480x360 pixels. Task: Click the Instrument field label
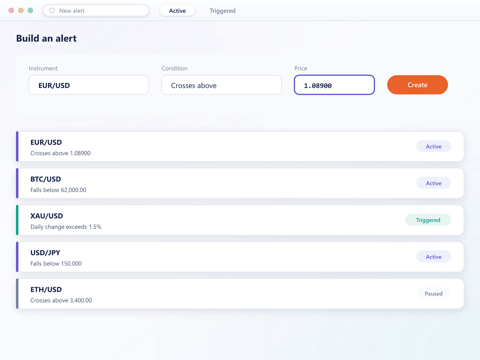tap(43, 69)
